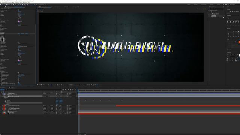Open the Window menu
Image resolution: width=240 pixels, height=135 pixels.
coord(25,3)
